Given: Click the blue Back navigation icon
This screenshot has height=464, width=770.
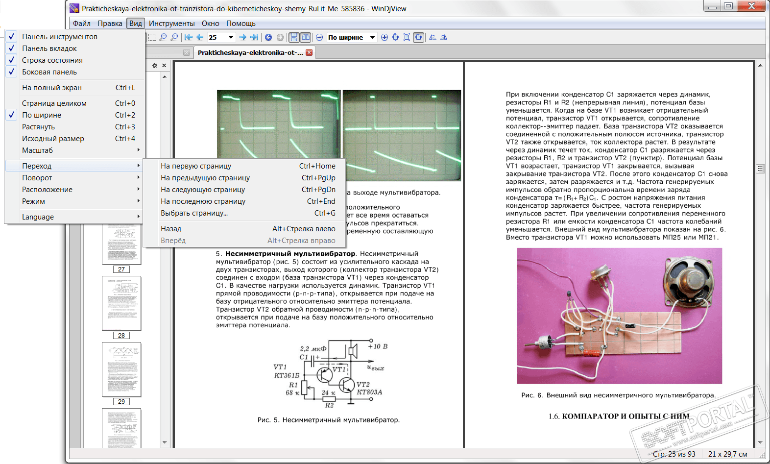Looking at the screenshot, I should click(268, 37).
